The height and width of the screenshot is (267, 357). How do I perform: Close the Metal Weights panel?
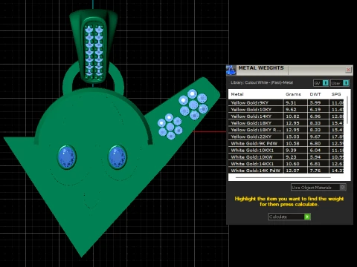pos(348,70)
